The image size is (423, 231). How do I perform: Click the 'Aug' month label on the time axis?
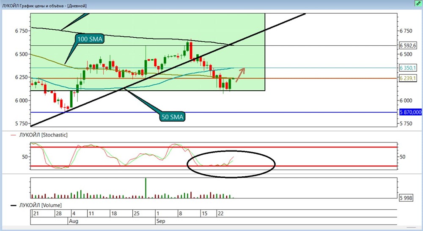click(x=73, y=221)
